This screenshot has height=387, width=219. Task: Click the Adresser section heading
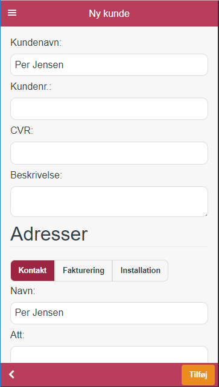click(49, 233)
